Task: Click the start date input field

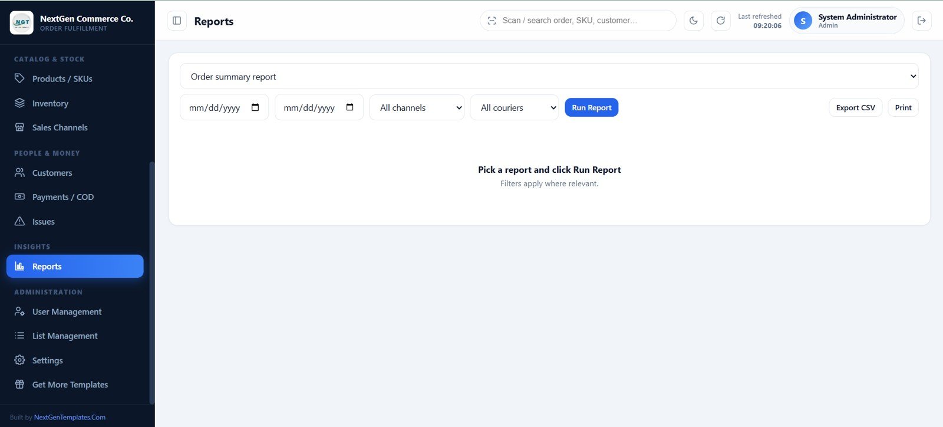Action: tap(224, 107)
